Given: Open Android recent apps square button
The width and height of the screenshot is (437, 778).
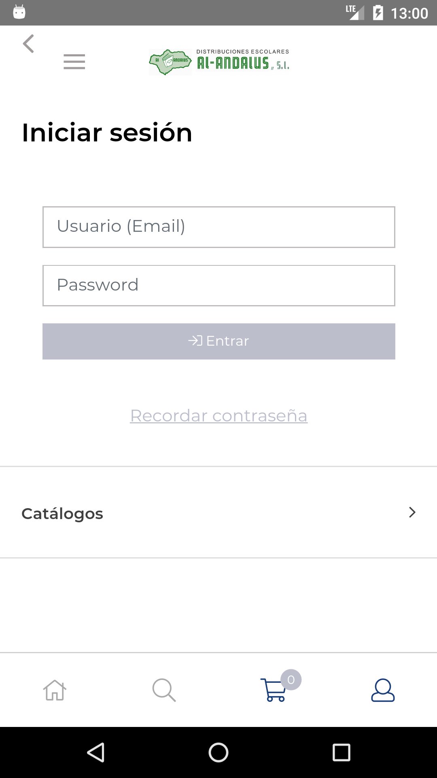Looking at the screenshot, I should point(341,752).
